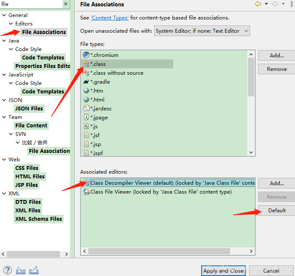Select the *.html globe icon
This screenshot has width=295, height=276.
[86, 100]
